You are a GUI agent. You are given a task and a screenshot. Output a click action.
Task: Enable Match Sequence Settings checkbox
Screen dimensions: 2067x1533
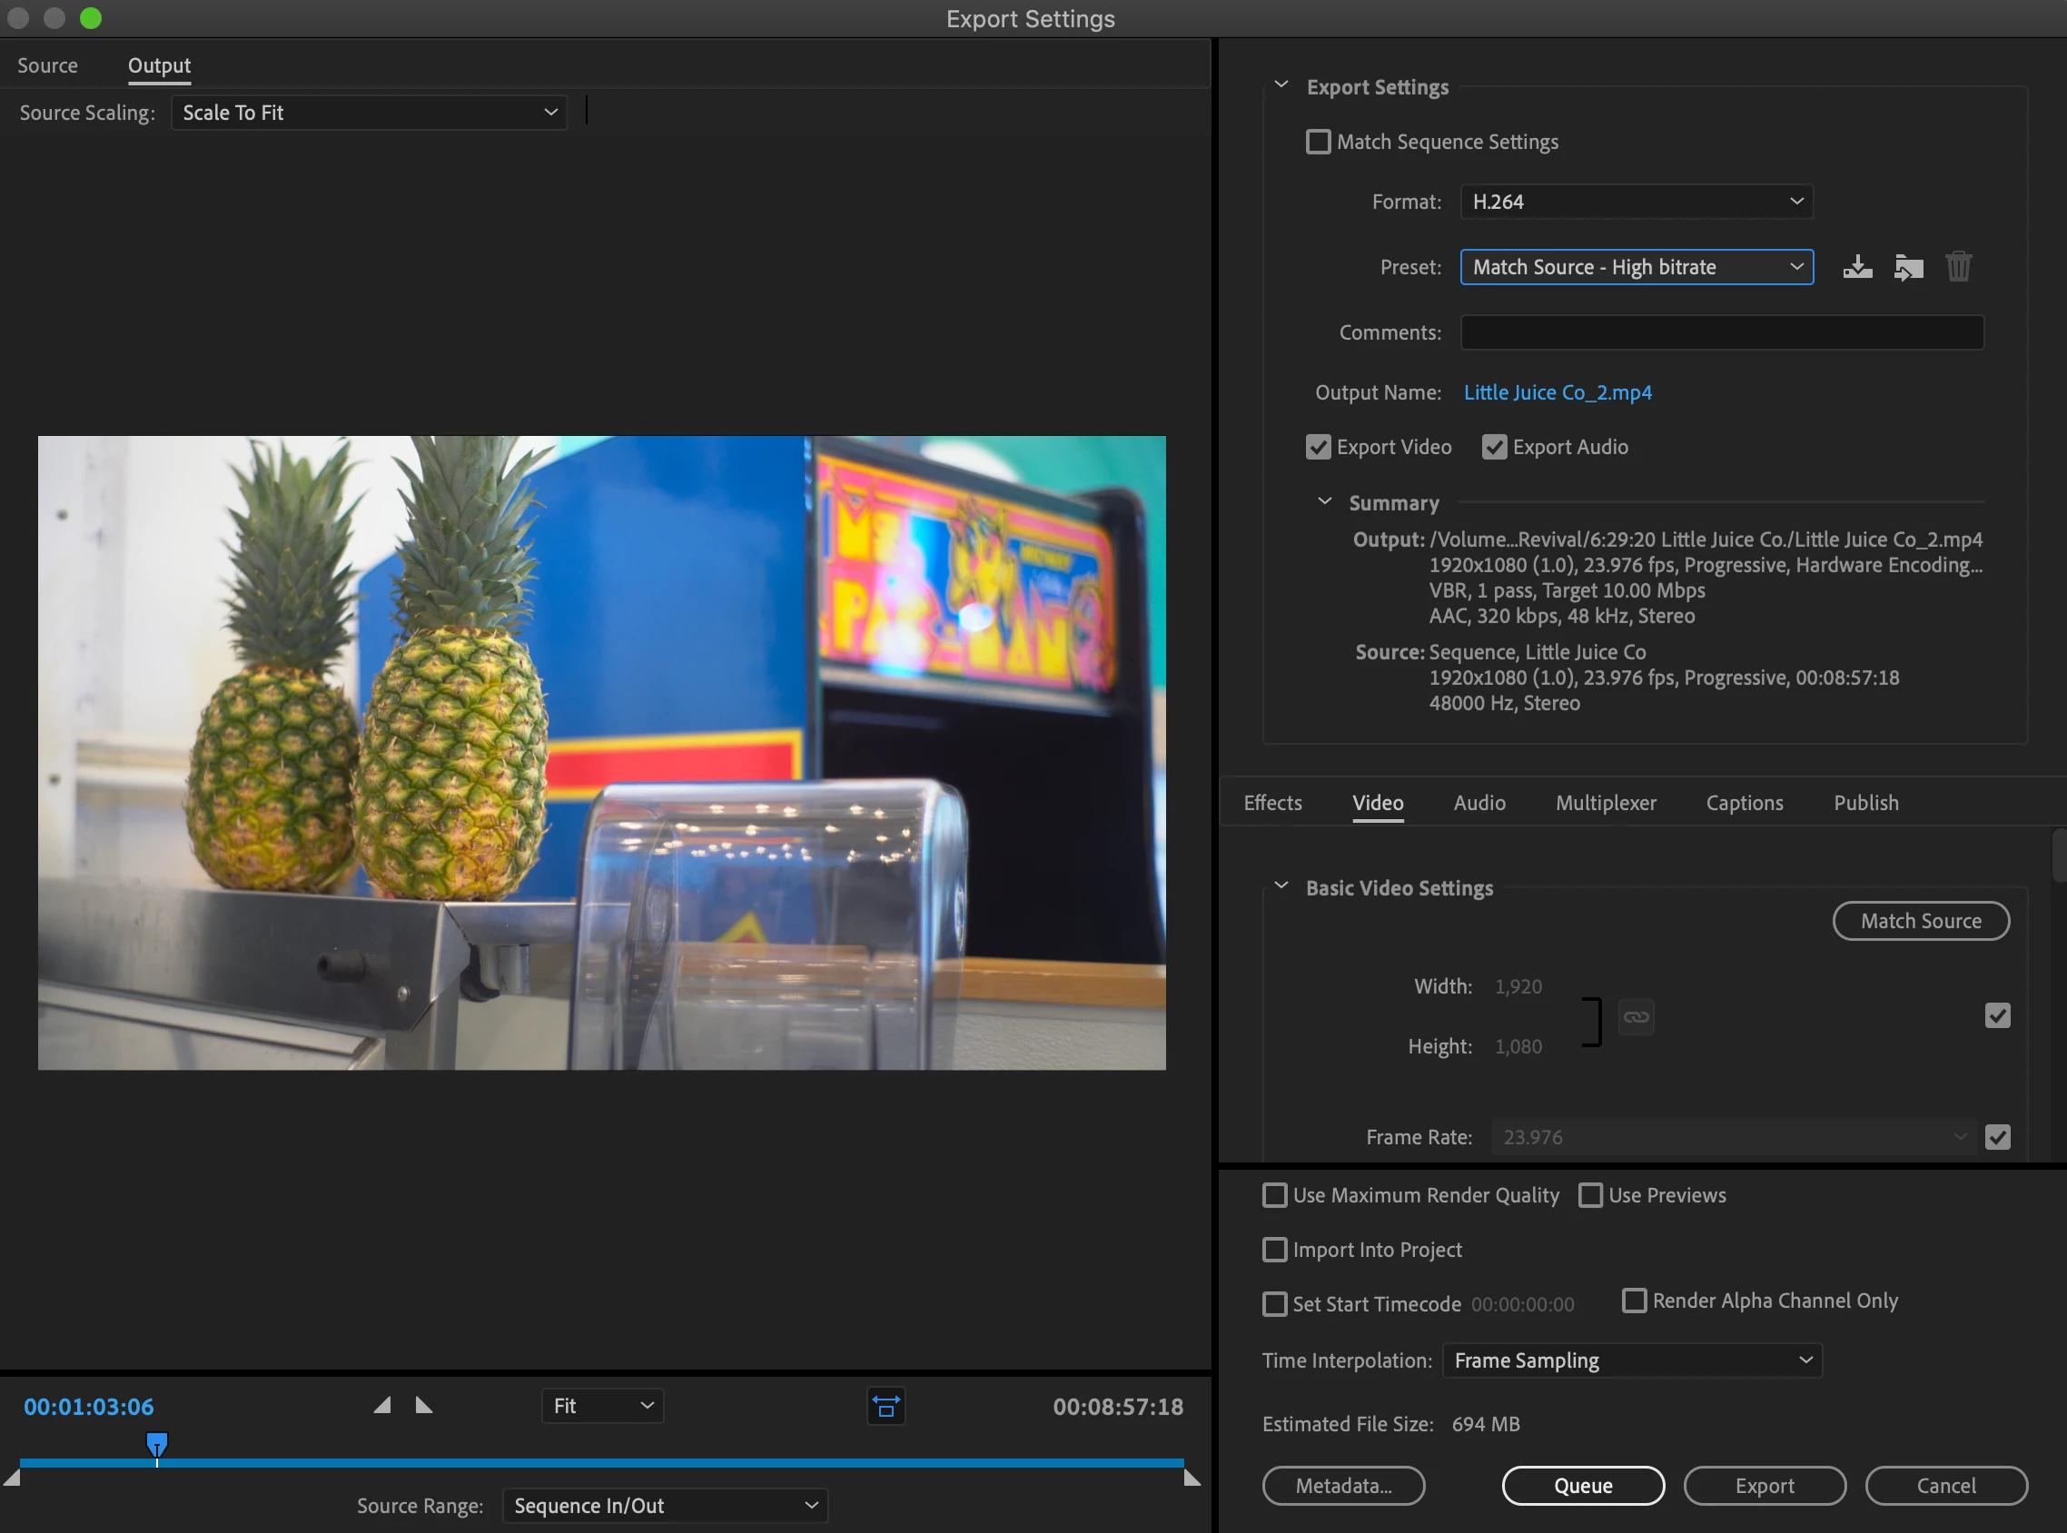click(x=1318, y=142)
